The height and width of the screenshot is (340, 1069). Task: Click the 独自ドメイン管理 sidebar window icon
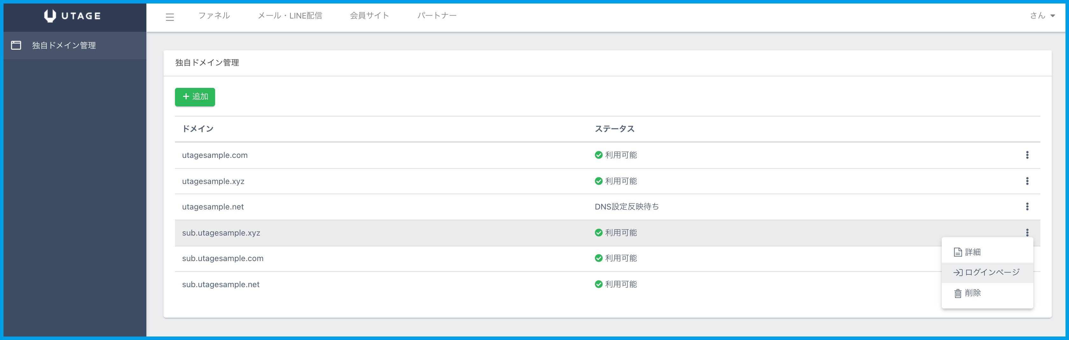16,45
